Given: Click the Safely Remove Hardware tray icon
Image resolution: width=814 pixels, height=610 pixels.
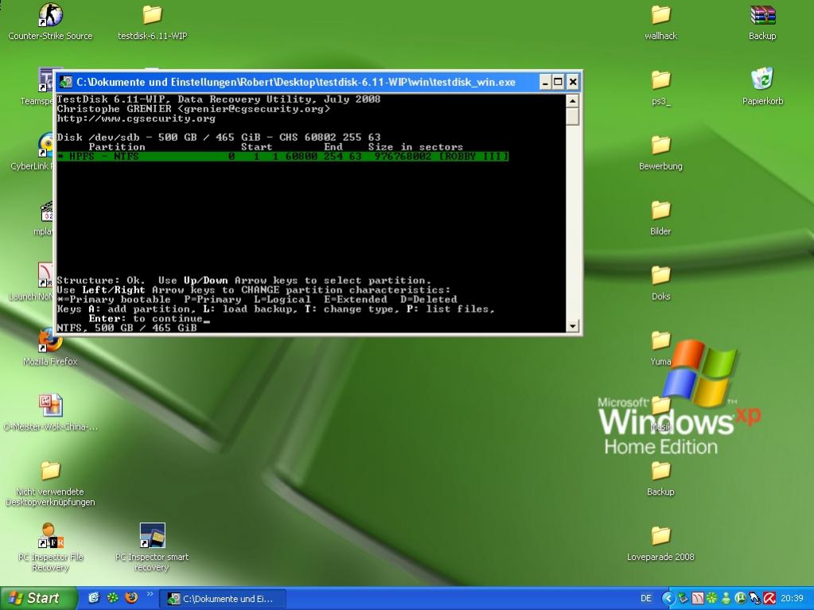Looking at the screenshot, I should [684, 598].
